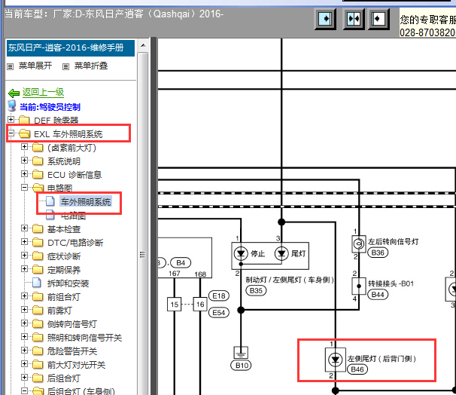
Task: Click folder icon of 前雾灯
Action: pos(38,310)
